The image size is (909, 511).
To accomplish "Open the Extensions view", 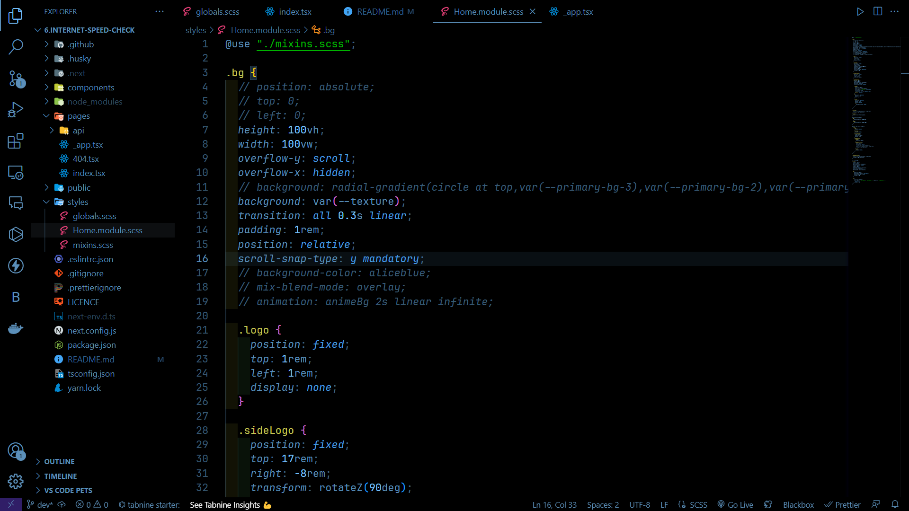I will tap(16, 141).
